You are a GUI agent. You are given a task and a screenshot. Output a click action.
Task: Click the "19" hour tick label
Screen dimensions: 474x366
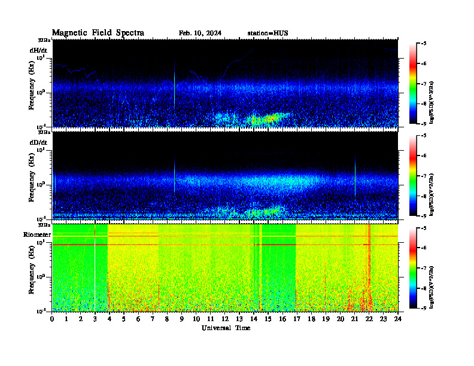coord(326,319)
